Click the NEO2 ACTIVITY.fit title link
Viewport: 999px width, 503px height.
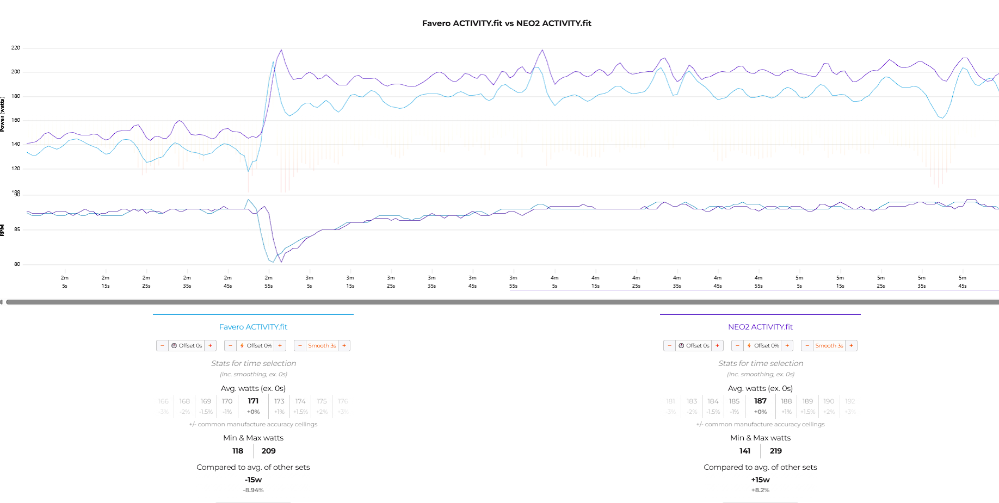tap(760, 327)
